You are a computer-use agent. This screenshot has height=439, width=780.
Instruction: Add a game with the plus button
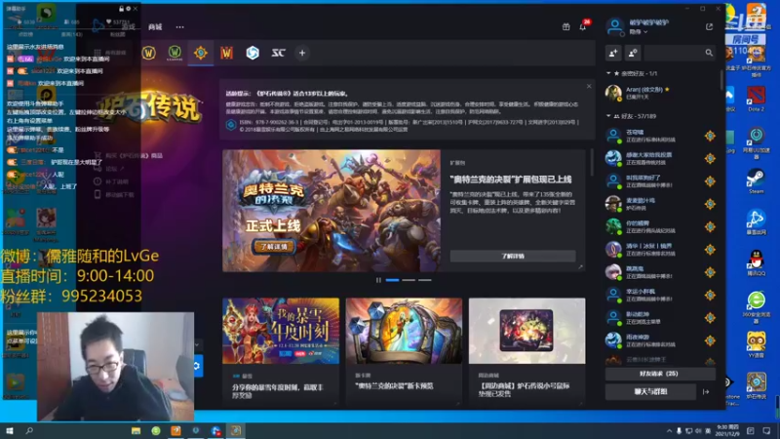(302, 53)
